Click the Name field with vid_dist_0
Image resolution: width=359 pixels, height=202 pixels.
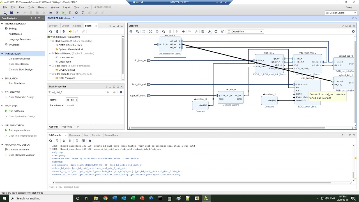(x=72, y=100)
